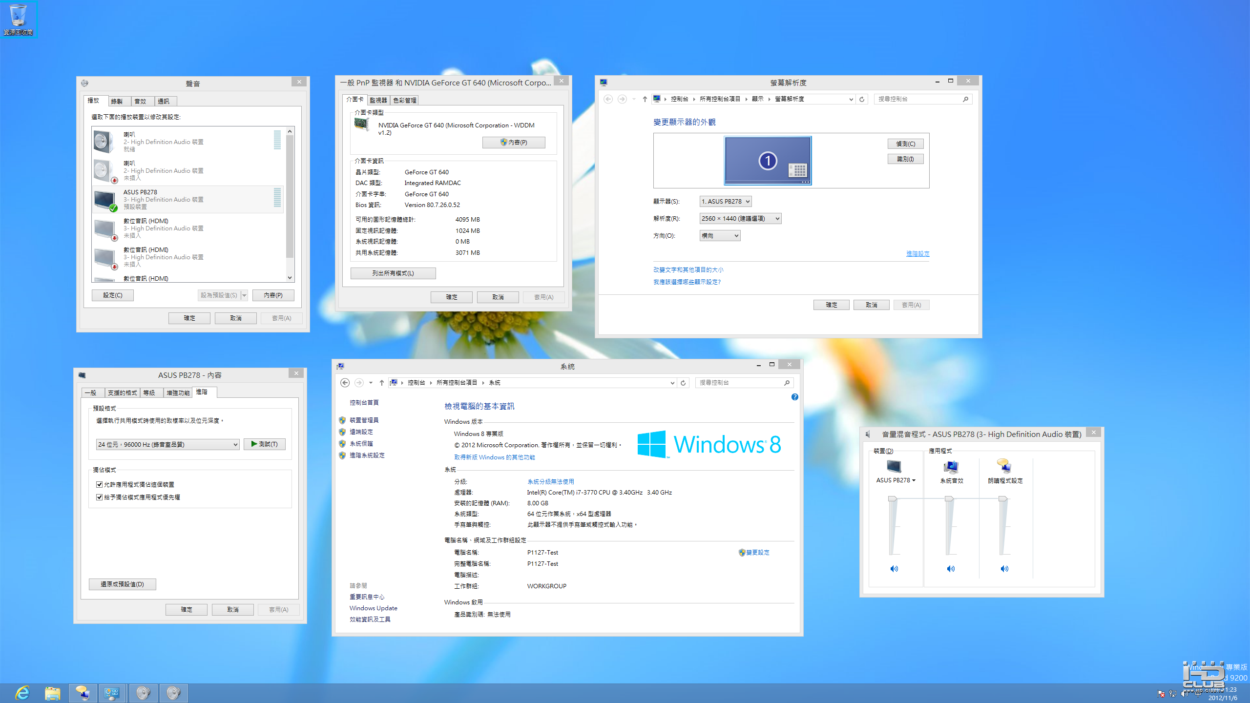Open the 監視器 tab in the adapter dialog
The width and height of the screenshot is (1250, 703).
click(378, 101)
